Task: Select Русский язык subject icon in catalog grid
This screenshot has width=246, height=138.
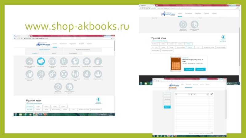Action: [x=41, y=61]
